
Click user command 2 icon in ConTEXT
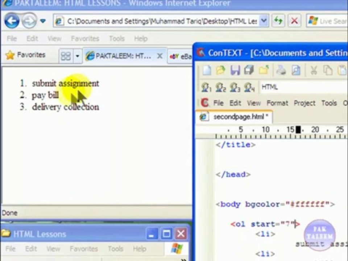pos(221,87)
